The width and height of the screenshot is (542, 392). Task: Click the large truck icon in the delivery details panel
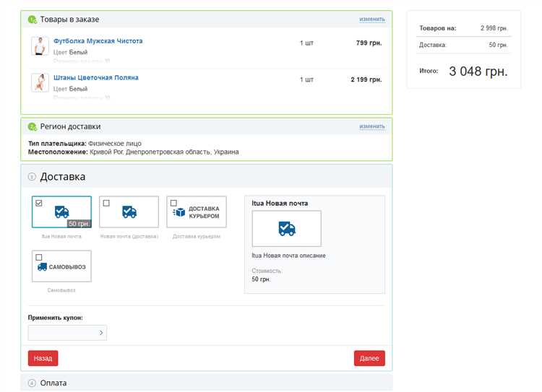pyautogui.click(x=287, y=229)
